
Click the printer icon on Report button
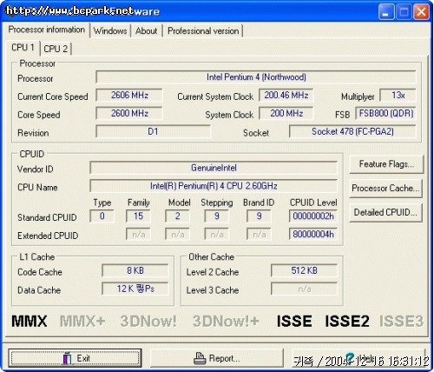tap(200, 358)
